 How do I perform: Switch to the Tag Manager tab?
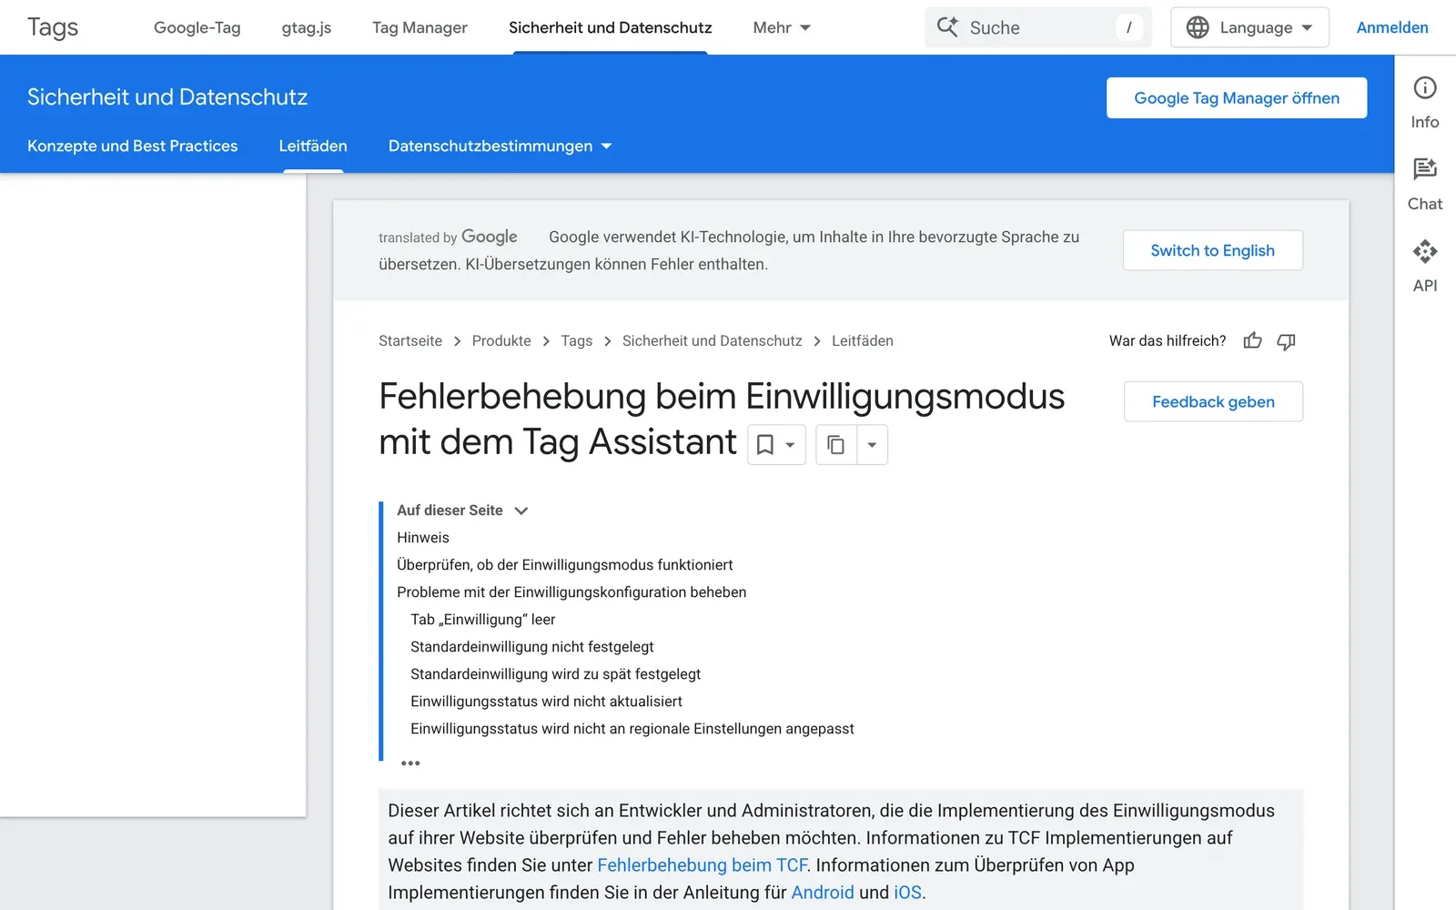[x=420, y=27]
